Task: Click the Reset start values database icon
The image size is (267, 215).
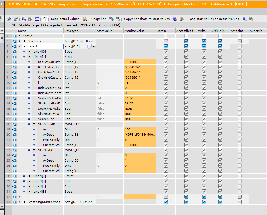Action: tap(23, 19)
